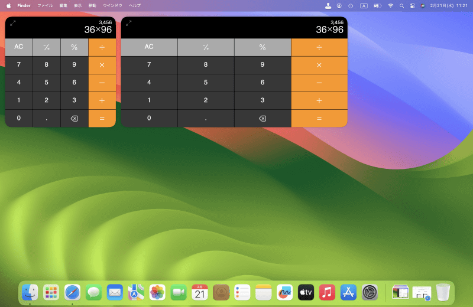Toggle sign with +/- in wide calculator
The image size is (473, 307).
[x=206, y=47]
